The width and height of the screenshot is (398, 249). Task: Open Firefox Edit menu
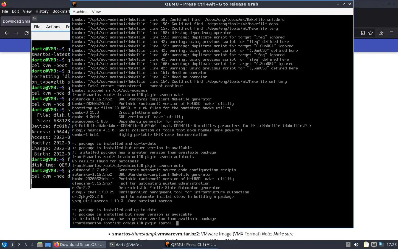click(15, 11)
